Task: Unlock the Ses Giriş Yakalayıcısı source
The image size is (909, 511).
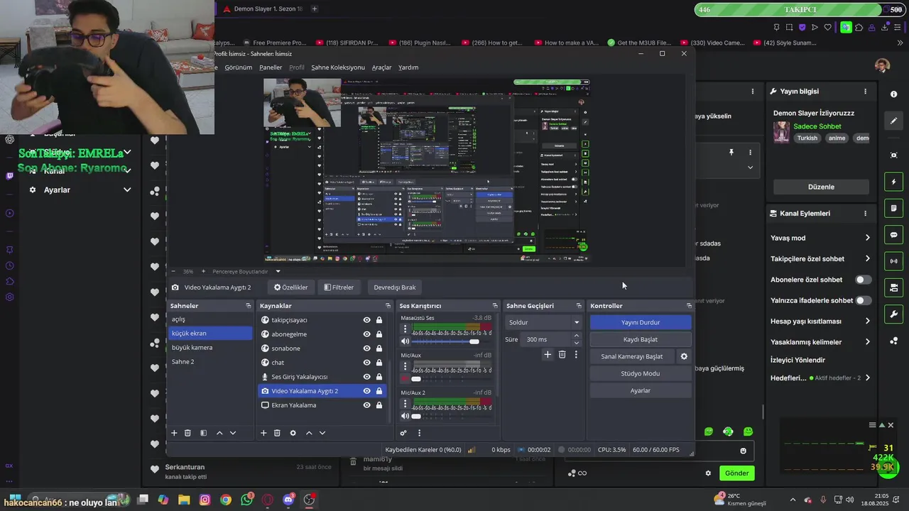Action: (379, 377)
